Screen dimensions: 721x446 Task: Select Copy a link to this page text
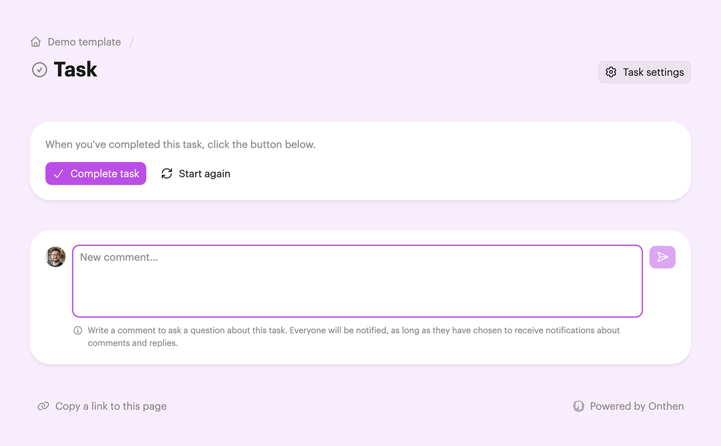(x=111, y=406)
